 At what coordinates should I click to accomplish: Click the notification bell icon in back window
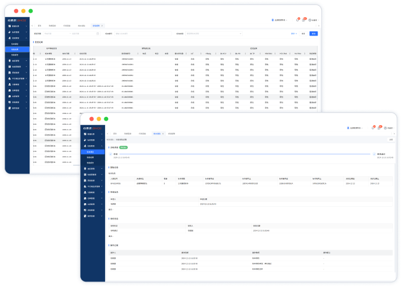pos(298,20)
